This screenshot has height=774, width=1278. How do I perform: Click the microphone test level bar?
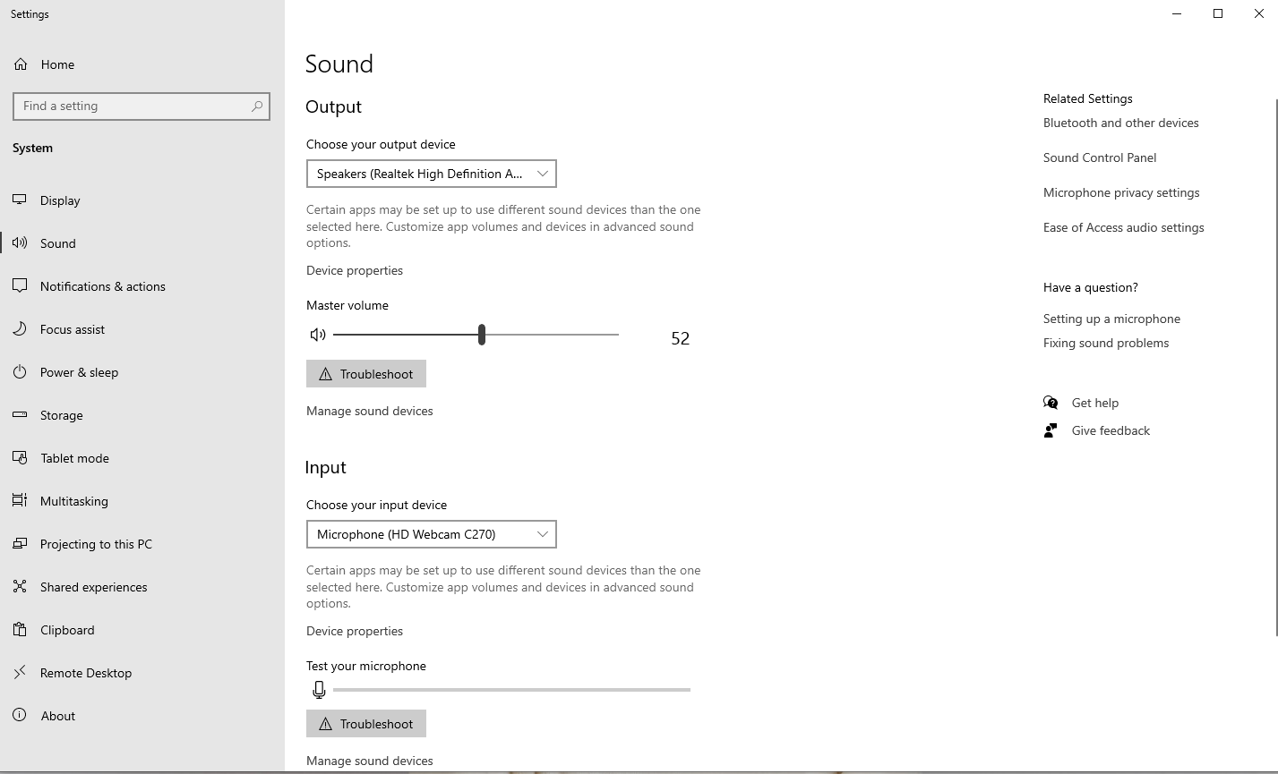(x=511, y=690)
